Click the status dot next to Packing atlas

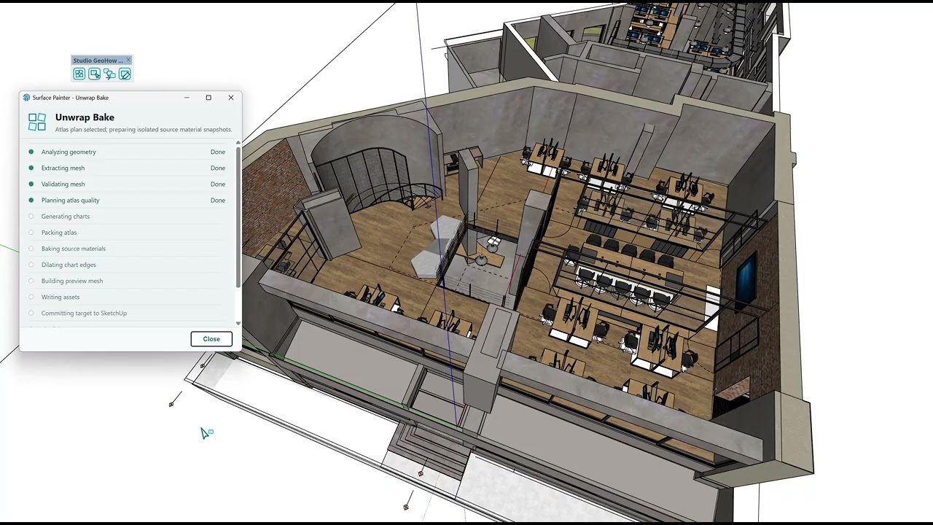pyautogui.click(x=31, y=232)
